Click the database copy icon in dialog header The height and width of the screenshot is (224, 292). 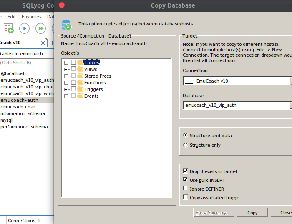coord(66,25)
